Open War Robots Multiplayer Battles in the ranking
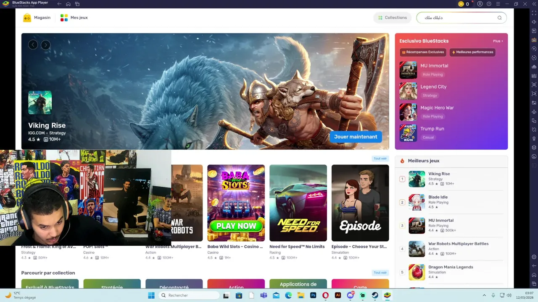The image size is (538, 302). point(452,249)
